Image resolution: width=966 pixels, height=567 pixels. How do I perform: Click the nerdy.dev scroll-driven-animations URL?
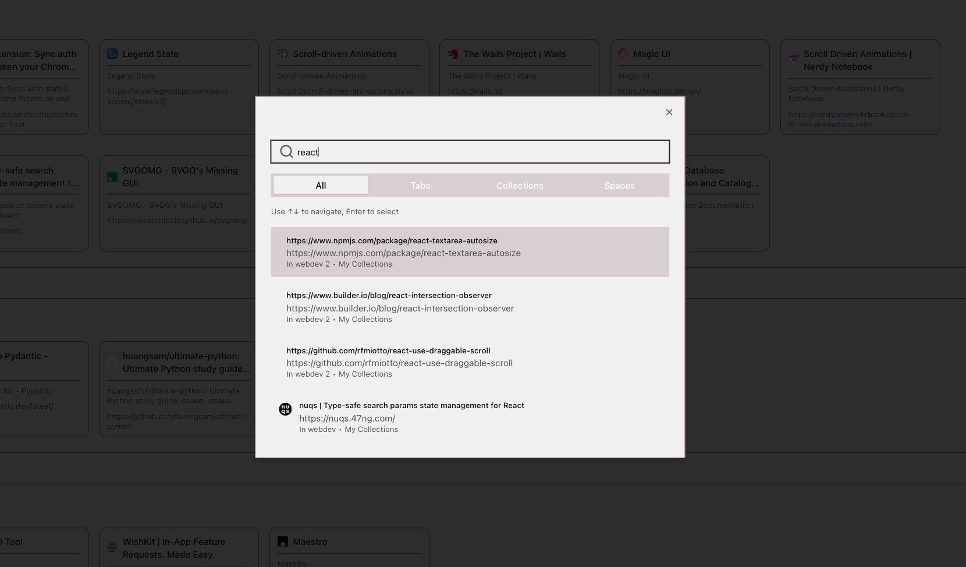point(850,119)
